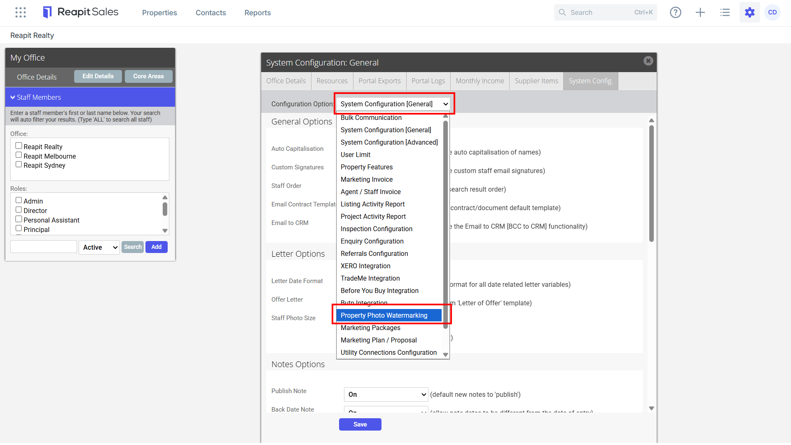Open the settings gear icon
Viewport: 791px width, 445px height.
pyautogui.click(x=750, y=12)
